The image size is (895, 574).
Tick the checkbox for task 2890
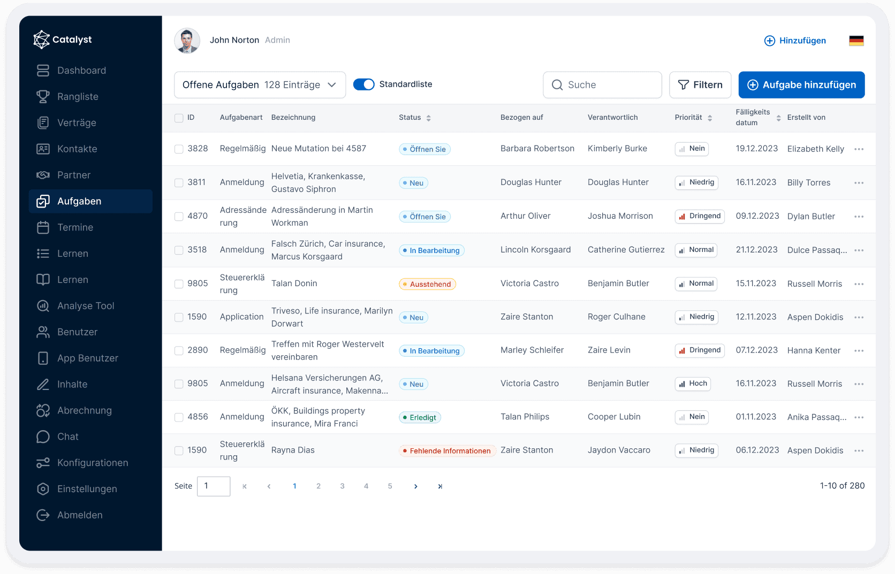point(179,351)
